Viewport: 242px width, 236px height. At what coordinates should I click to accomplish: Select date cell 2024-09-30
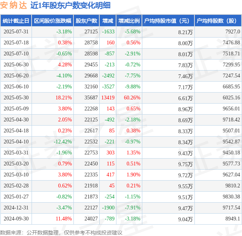[x=16, y=219]
